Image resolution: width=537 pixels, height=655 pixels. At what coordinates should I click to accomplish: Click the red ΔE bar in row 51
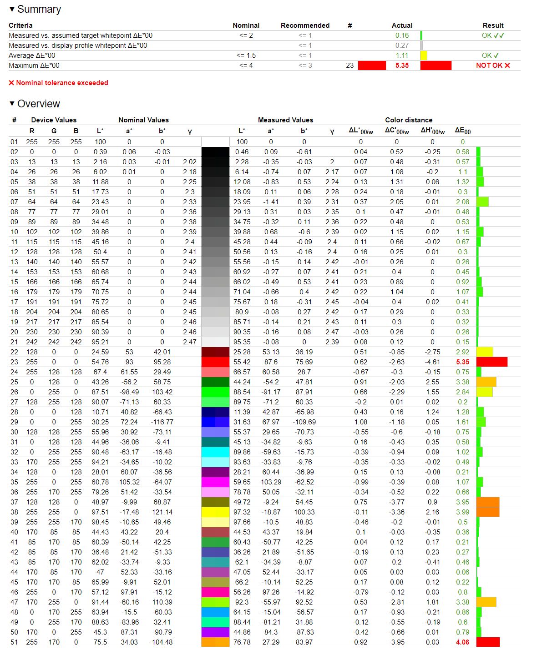pos(488,642)
